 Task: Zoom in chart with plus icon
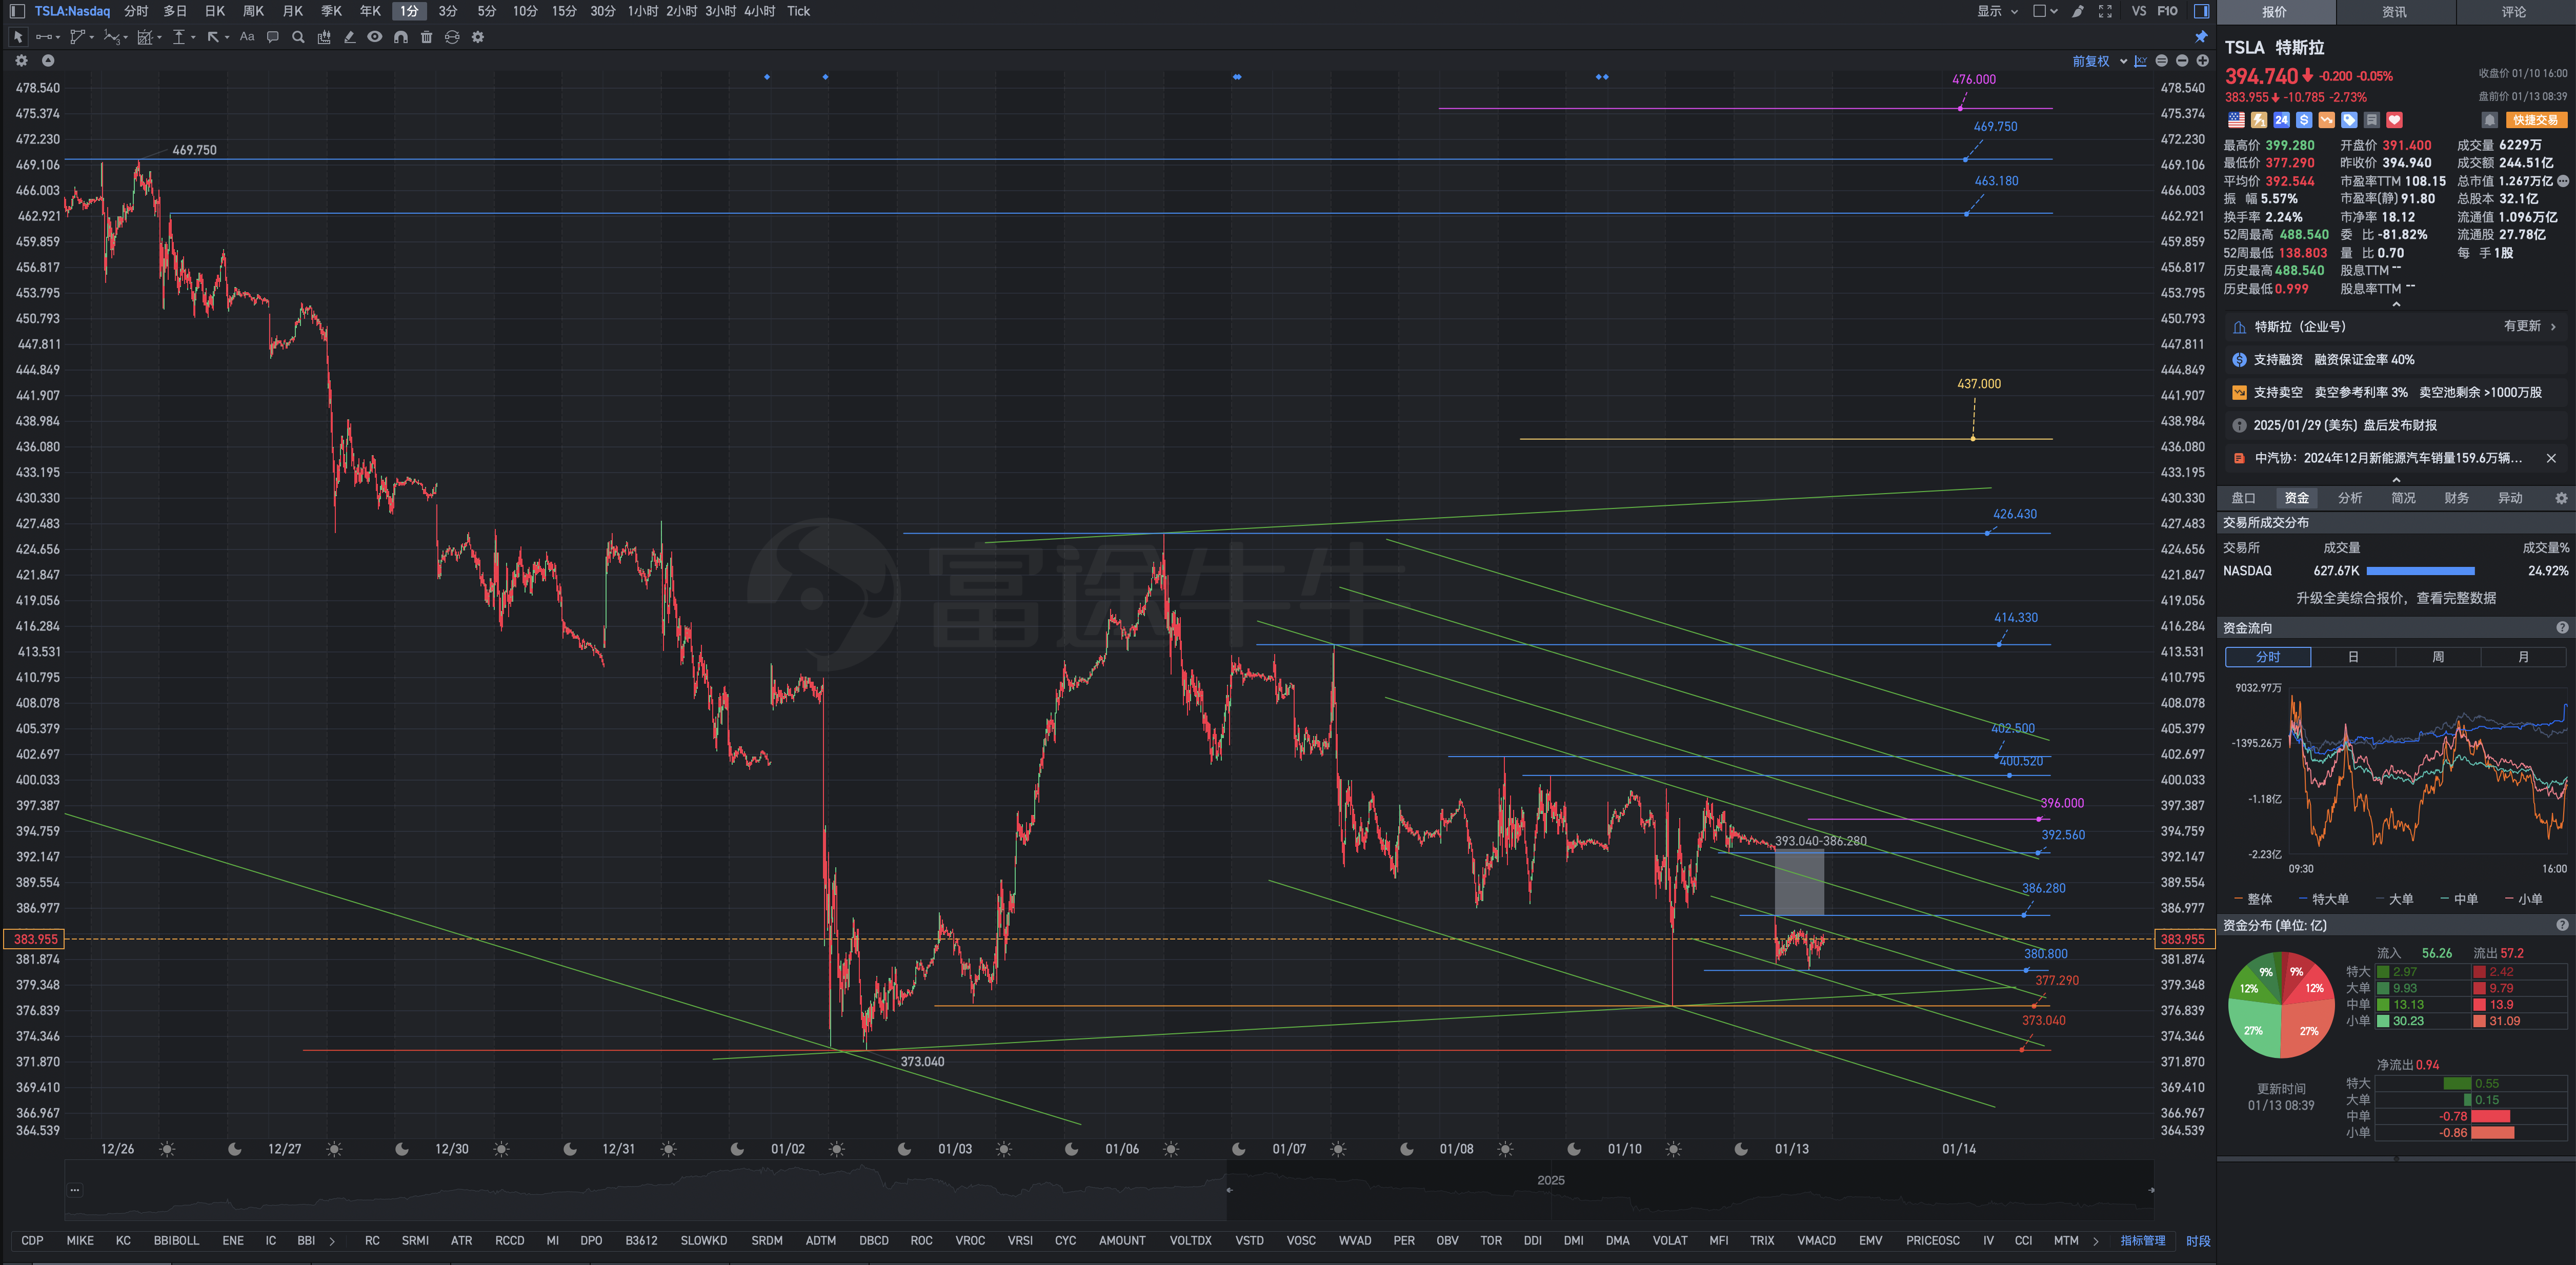[x=2202, y=61]
